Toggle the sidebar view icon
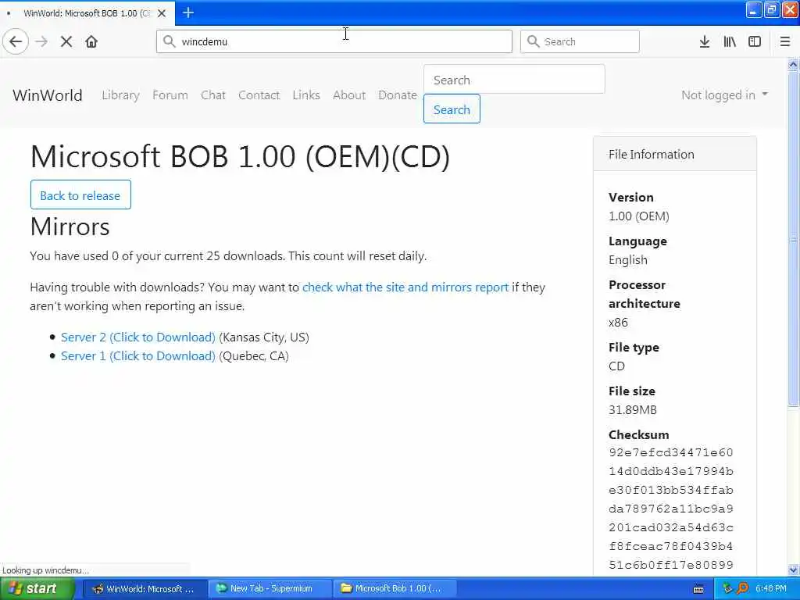The height and width of the screenshot is (600, 800). pyautogui.click(x=755, y=41)
